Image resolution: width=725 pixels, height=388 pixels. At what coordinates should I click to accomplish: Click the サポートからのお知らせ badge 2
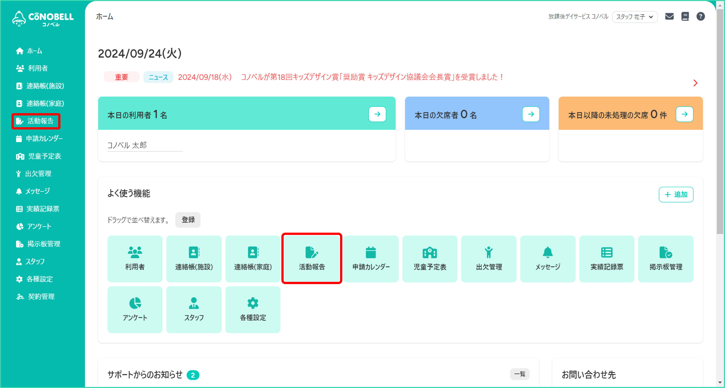(193, 375)
